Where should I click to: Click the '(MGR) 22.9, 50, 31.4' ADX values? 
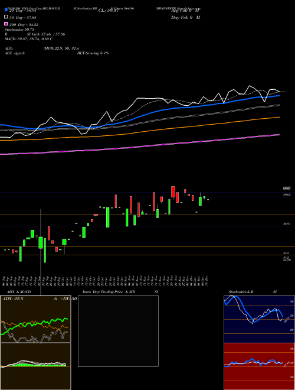coord(61,48)
